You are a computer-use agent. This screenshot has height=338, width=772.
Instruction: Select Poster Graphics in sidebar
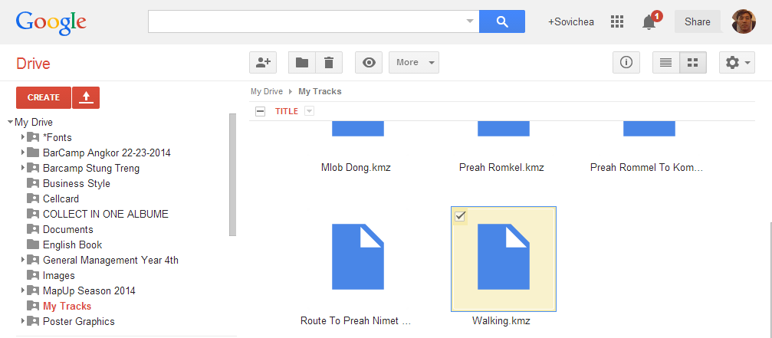coord(79,321)
